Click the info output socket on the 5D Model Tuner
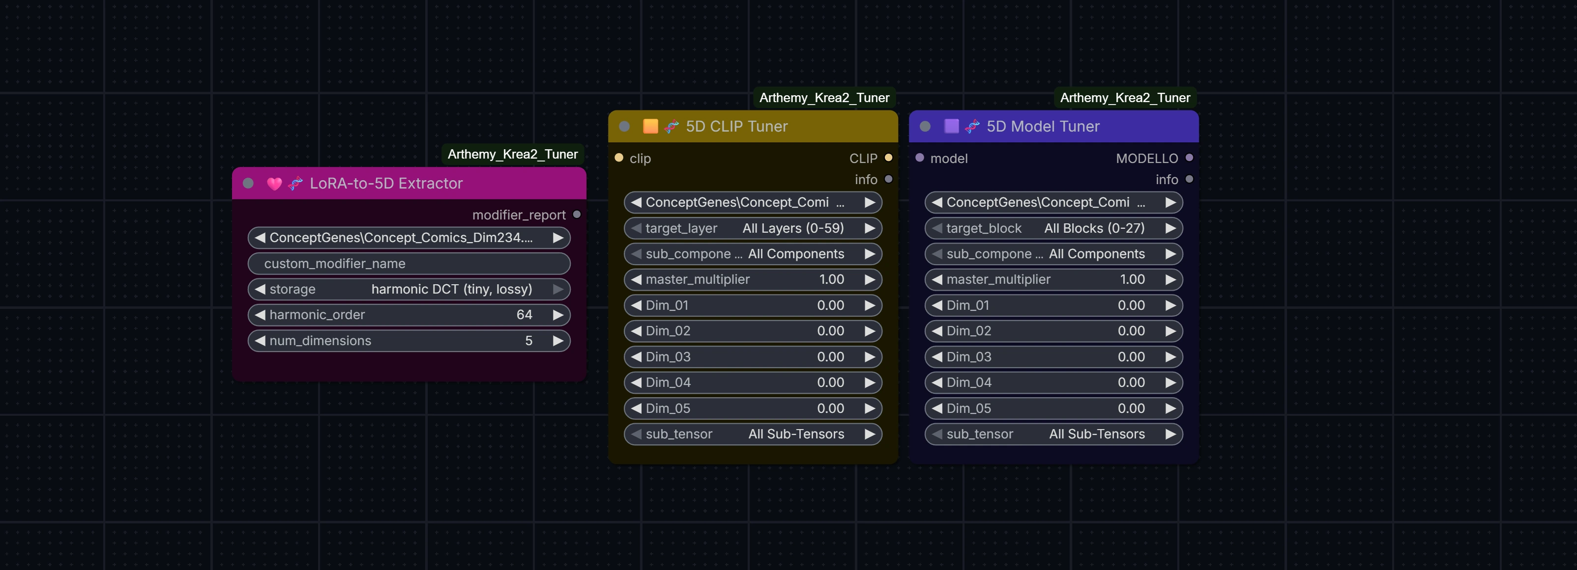Viewport: 1577px width, 570px height. [1189, 179]
